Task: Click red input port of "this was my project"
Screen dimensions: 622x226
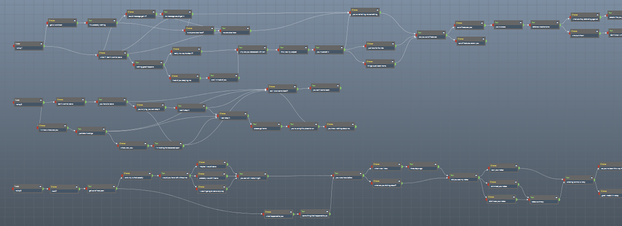Action: click(x=278, y=50)
